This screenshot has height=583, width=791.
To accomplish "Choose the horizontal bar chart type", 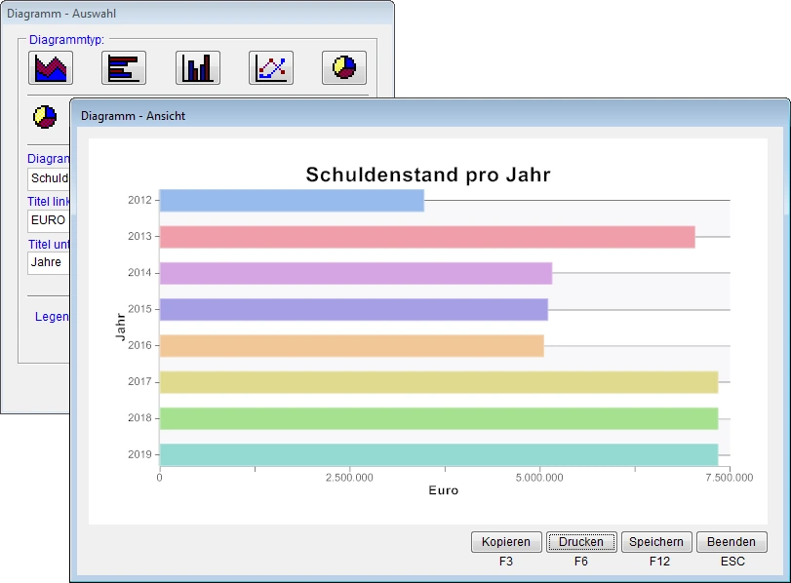I will pos(124,68).
